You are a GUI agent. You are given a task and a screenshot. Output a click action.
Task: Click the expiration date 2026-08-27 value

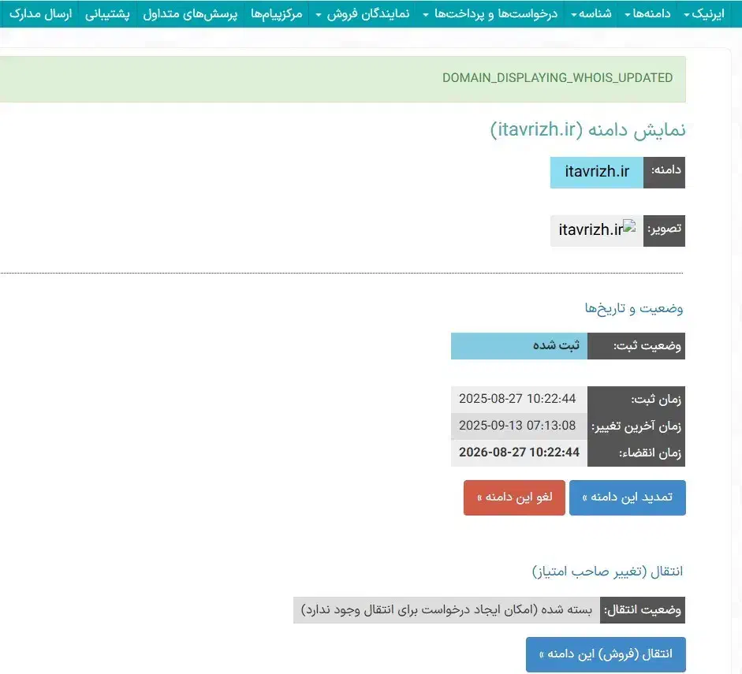point(519,452)
